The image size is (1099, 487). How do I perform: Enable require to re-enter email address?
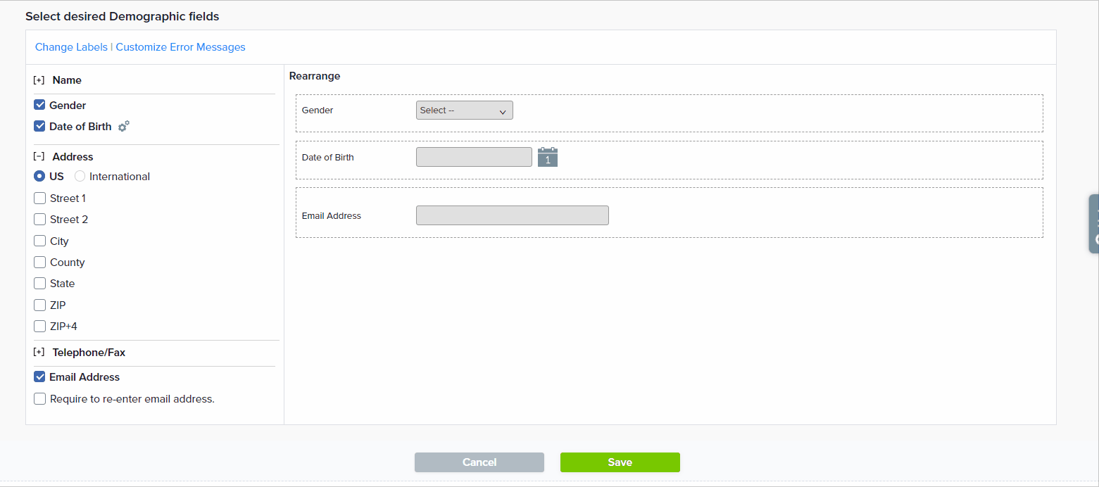[40, 399]
